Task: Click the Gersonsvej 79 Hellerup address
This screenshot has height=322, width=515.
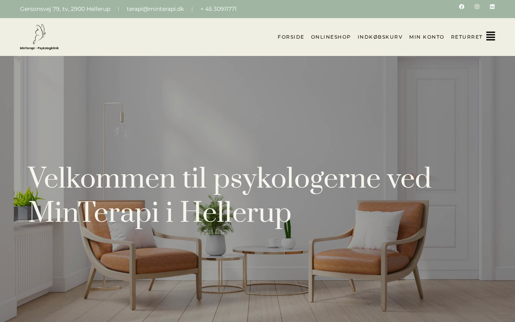Action: (65, 9)
